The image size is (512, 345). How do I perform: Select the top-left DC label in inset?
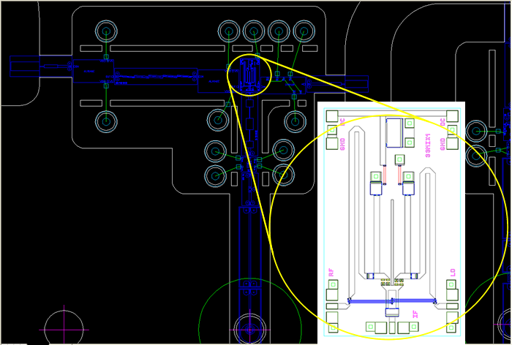[x=342, y=122]
